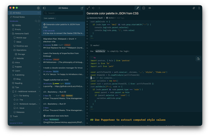Viewport: 210px width, 136px height.
Task: Open the Storage notebook
Action: tap(25, 54)
